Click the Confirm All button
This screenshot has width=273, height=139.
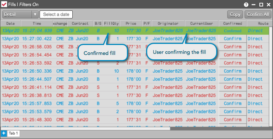coord(258,14)
